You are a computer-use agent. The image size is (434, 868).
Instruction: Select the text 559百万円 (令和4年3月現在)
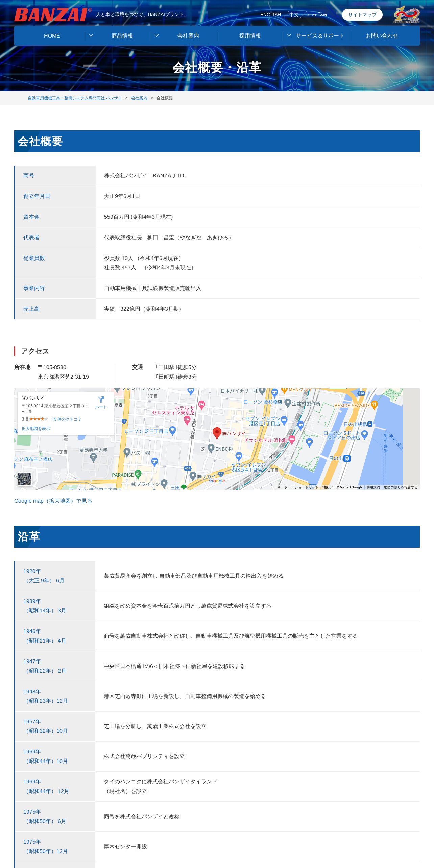pos(138,217)
